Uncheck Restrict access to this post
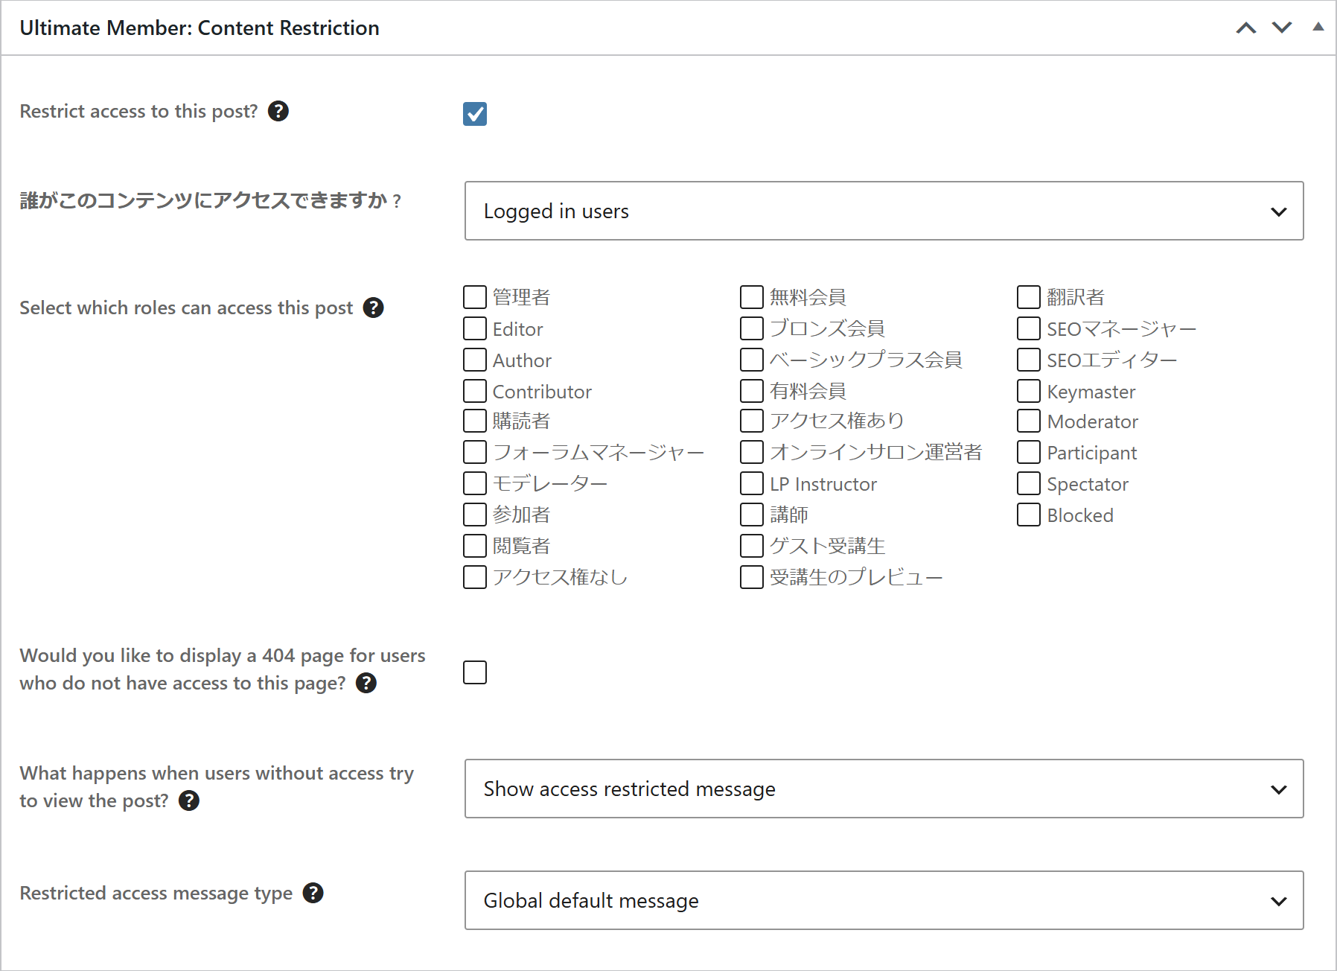 click(475, 114)
